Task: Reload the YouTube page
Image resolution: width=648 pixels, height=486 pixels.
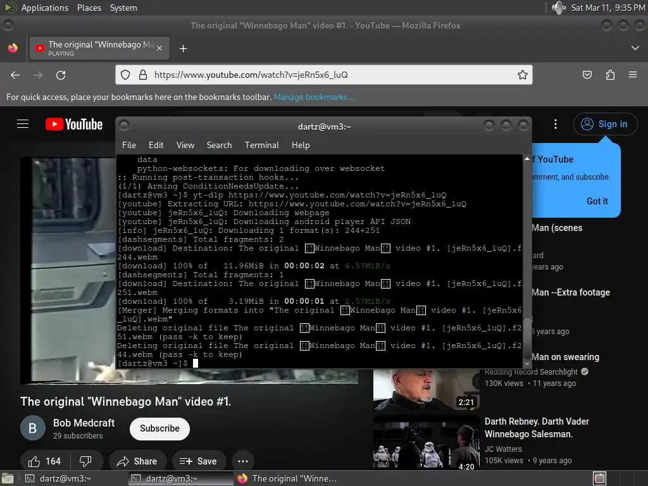Action: click(x=61, y=75)
